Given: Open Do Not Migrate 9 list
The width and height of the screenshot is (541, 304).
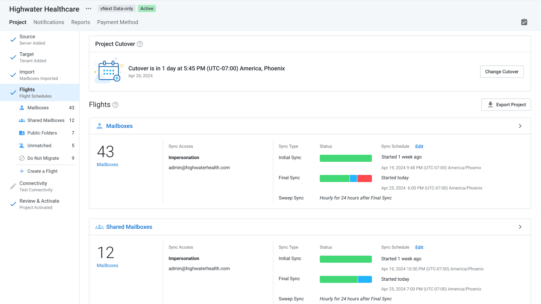Looking at the screenshot, I should 46,158.
